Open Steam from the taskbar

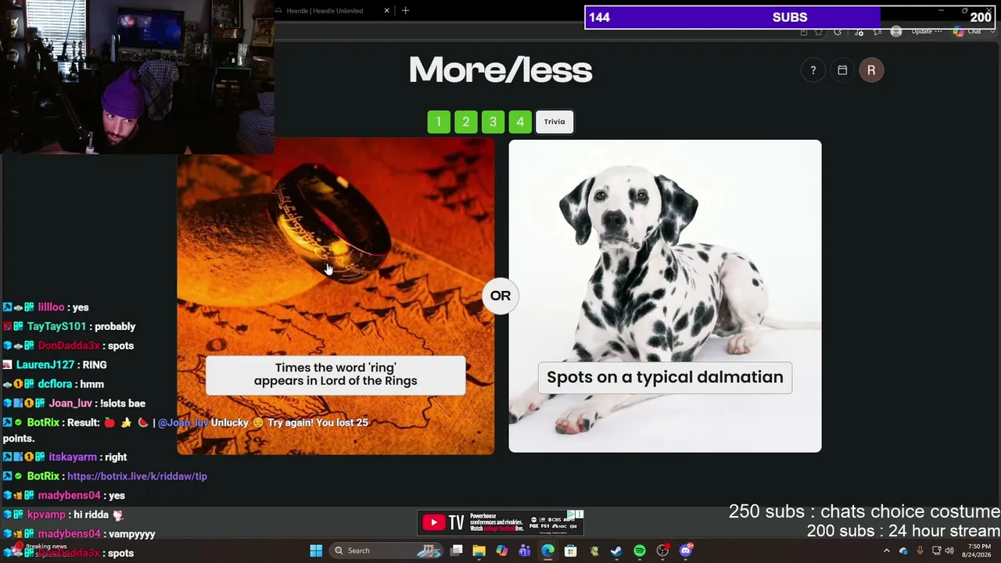point(617,550)
